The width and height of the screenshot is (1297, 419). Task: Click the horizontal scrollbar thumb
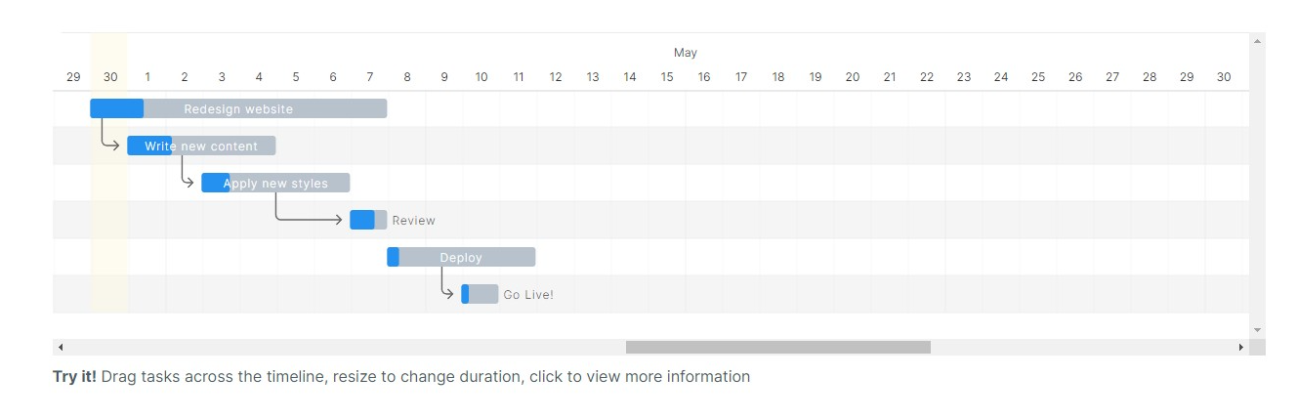click(777, 347)
